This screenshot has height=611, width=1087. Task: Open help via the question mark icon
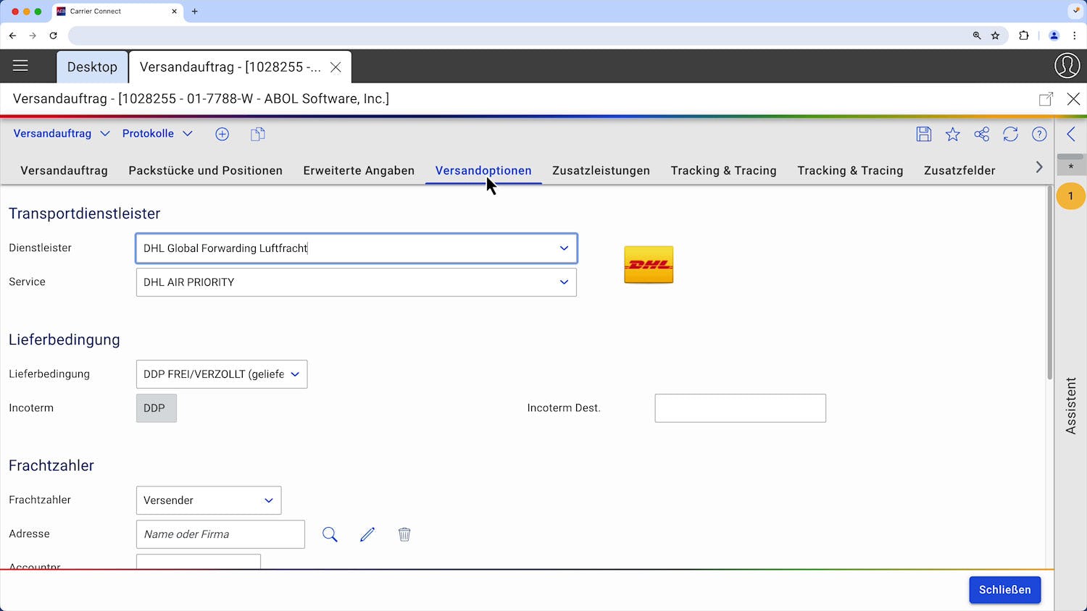1038,134
